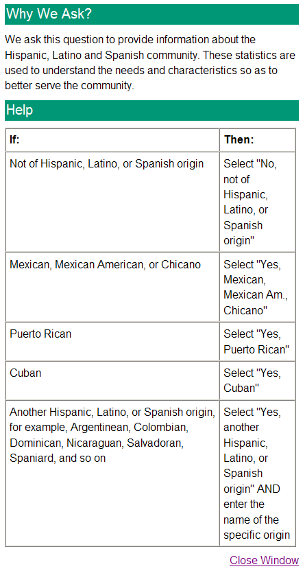Screen dimensions: 305x571
Task: Click the 'Select "Yes, Cuban"' instruction cell
Action: (x=258, y=380)
